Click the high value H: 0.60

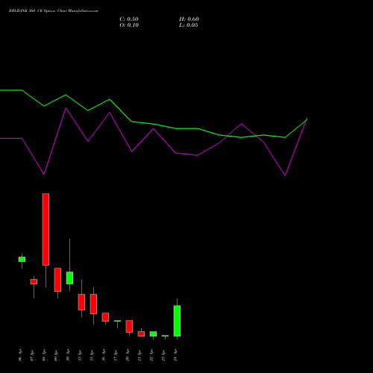(x=189, y=19)
